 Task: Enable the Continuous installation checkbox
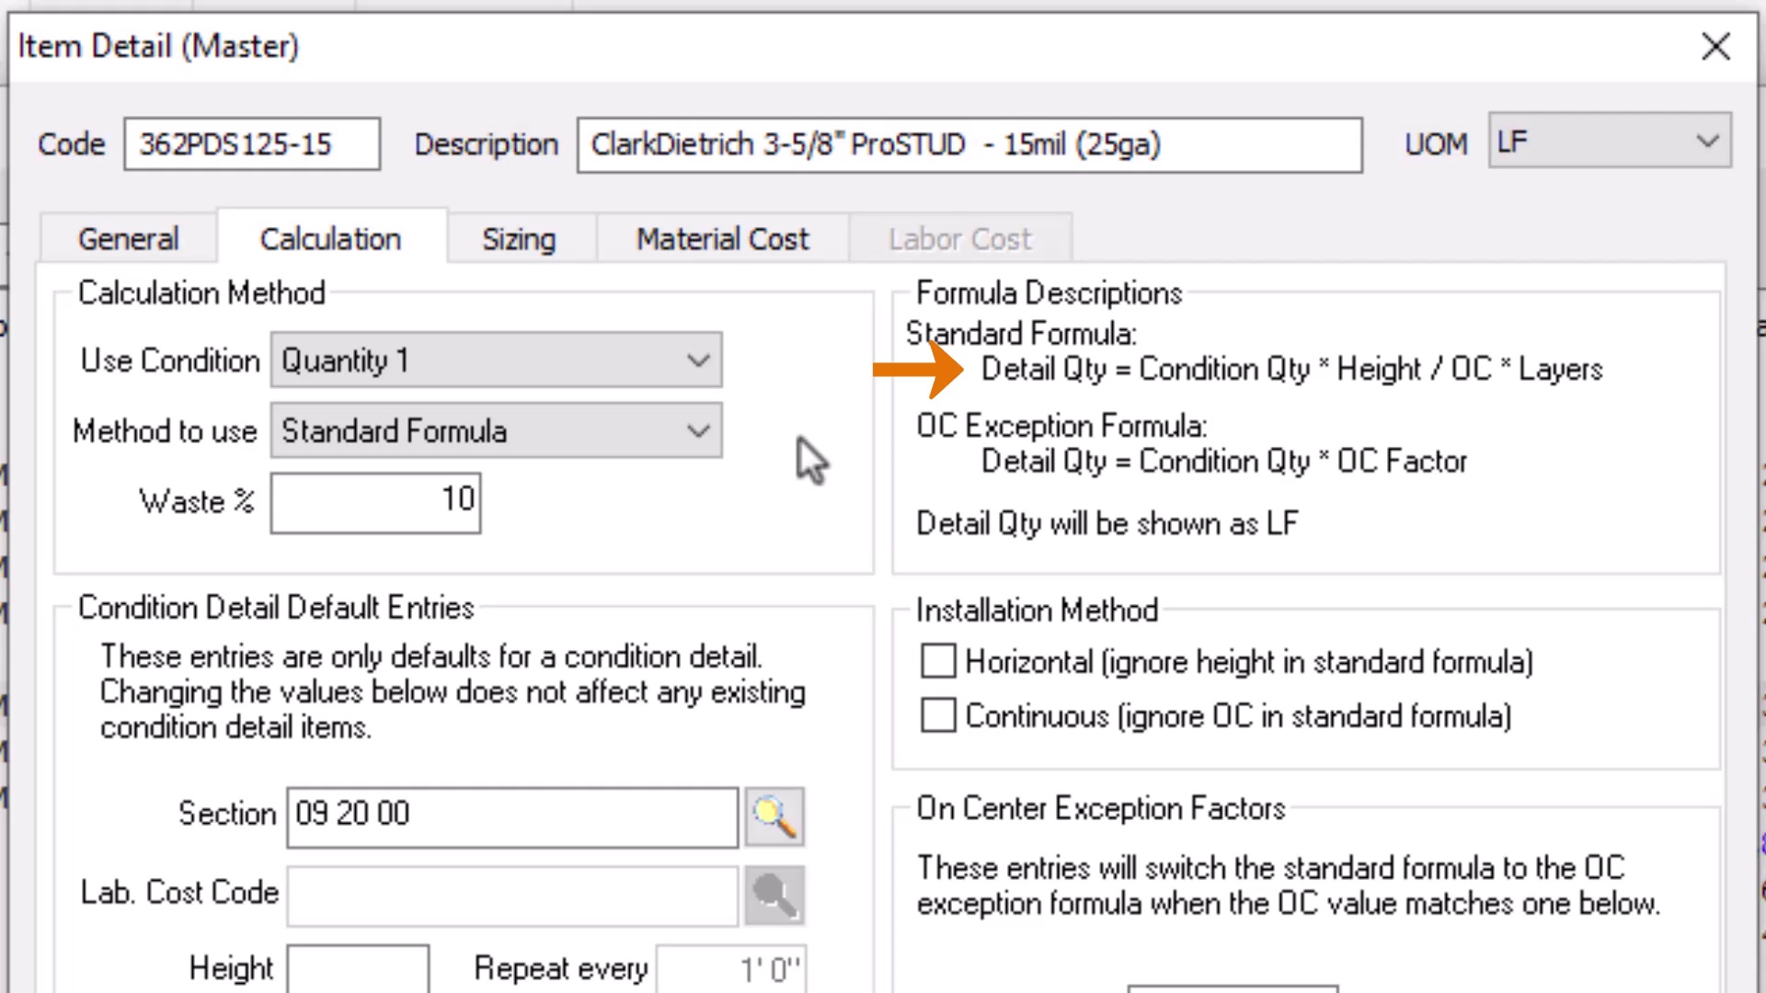(938, 715)
